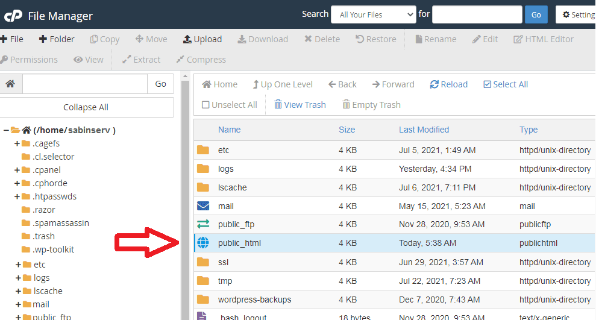
Task: Create new folder with + Folder
Action: pos(57,39)
